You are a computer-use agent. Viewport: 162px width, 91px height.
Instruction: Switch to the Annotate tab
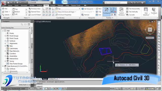click(24, 5)
